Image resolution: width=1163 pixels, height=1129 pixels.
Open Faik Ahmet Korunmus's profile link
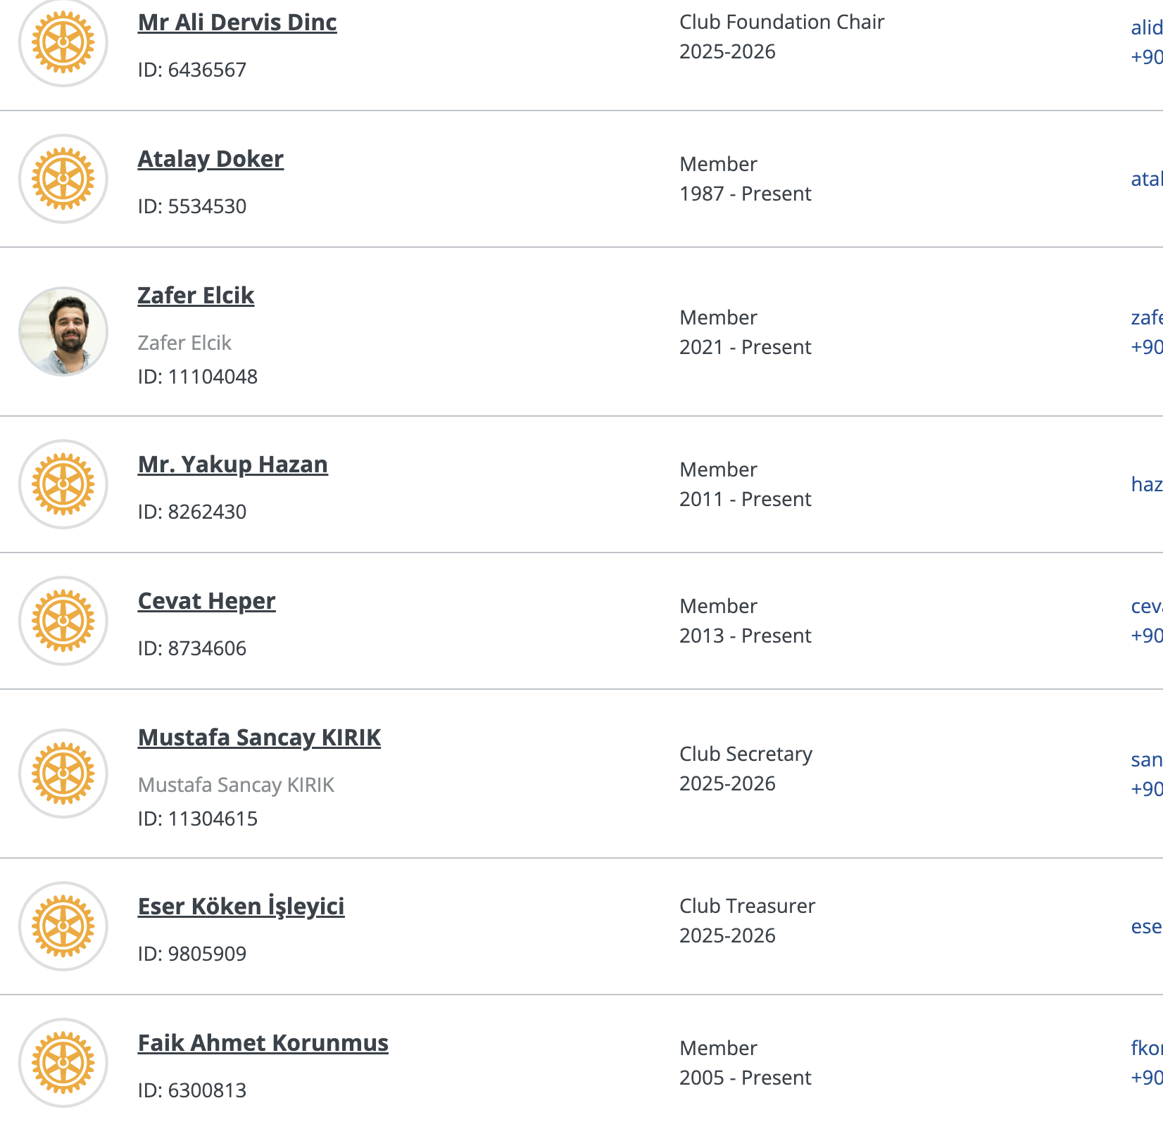tap(263, 1043)
